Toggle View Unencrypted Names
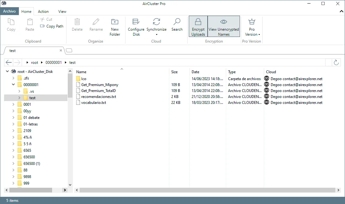 (224, 26)
